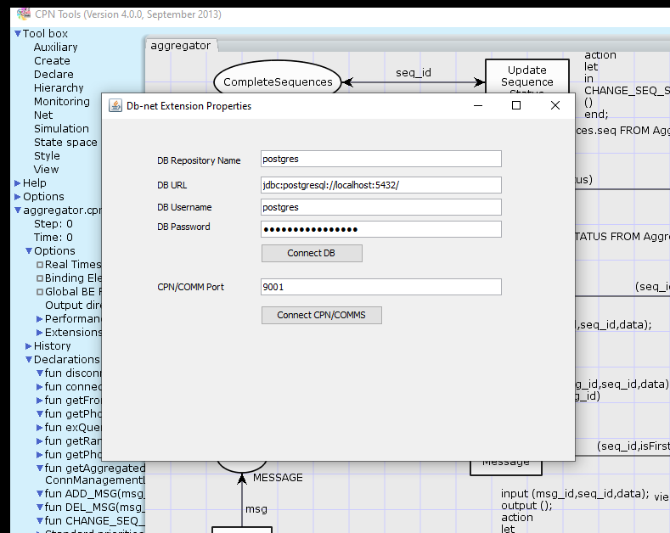The height and width of the screenshot is (533, 670).
Task: Collapse the fun CHANGE_SEQ declaration
Action: point(39,521)
